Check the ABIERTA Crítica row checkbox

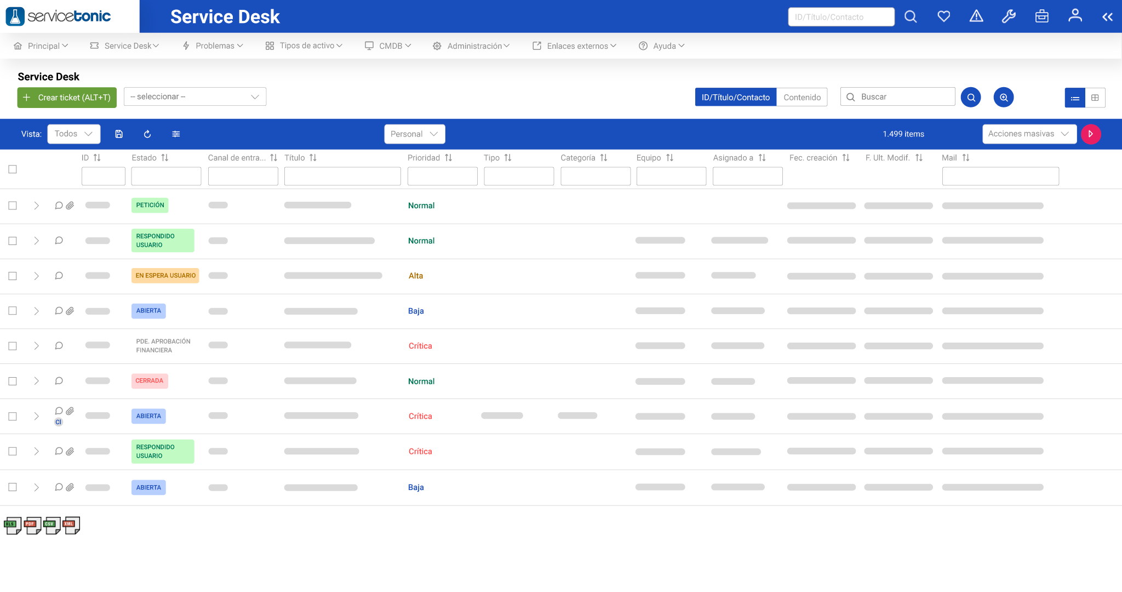coord(13,416)
